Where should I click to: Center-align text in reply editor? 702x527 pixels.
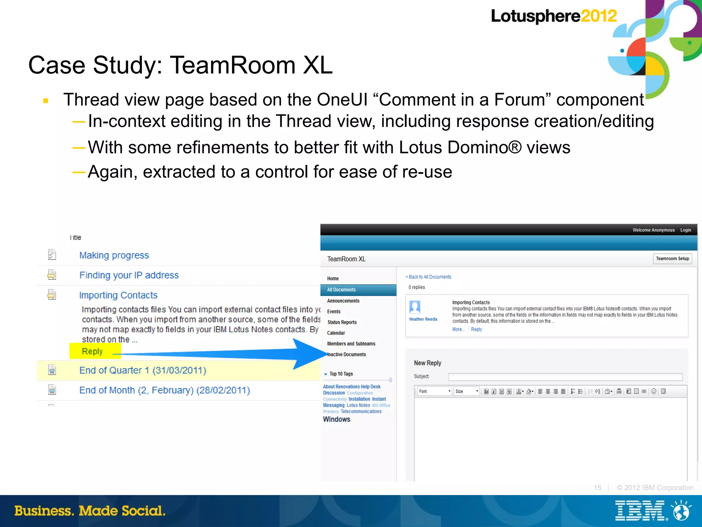tap(548, 391)
